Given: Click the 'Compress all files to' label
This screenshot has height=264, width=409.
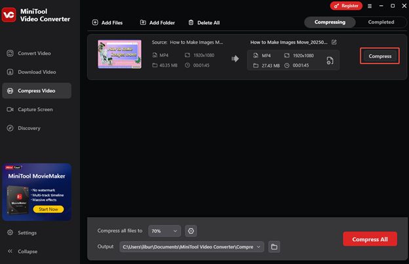Looking at the screenshot, I should [120, 231].
